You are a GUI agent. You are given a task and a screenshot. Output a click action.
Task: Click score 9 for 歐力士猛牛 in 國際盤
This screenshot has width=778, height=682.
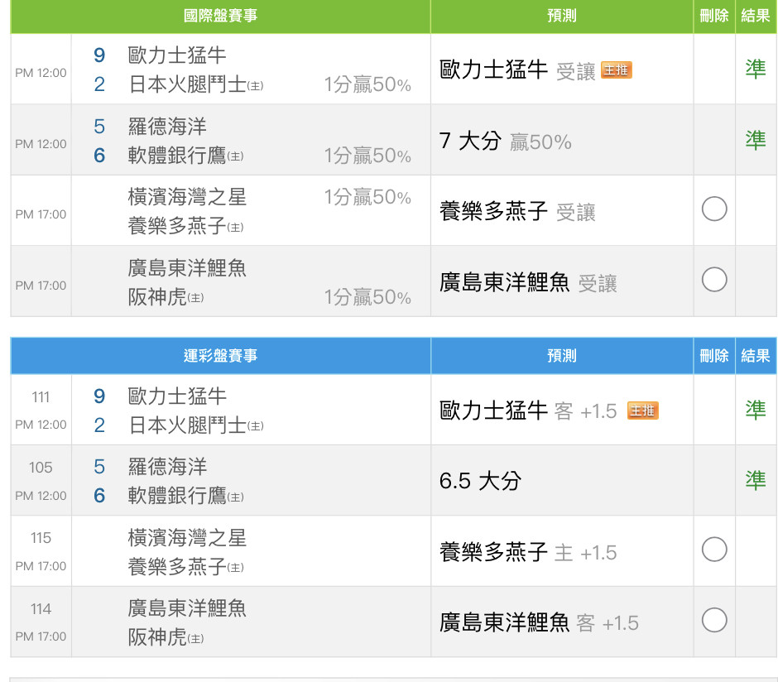[x=99, y=55]
